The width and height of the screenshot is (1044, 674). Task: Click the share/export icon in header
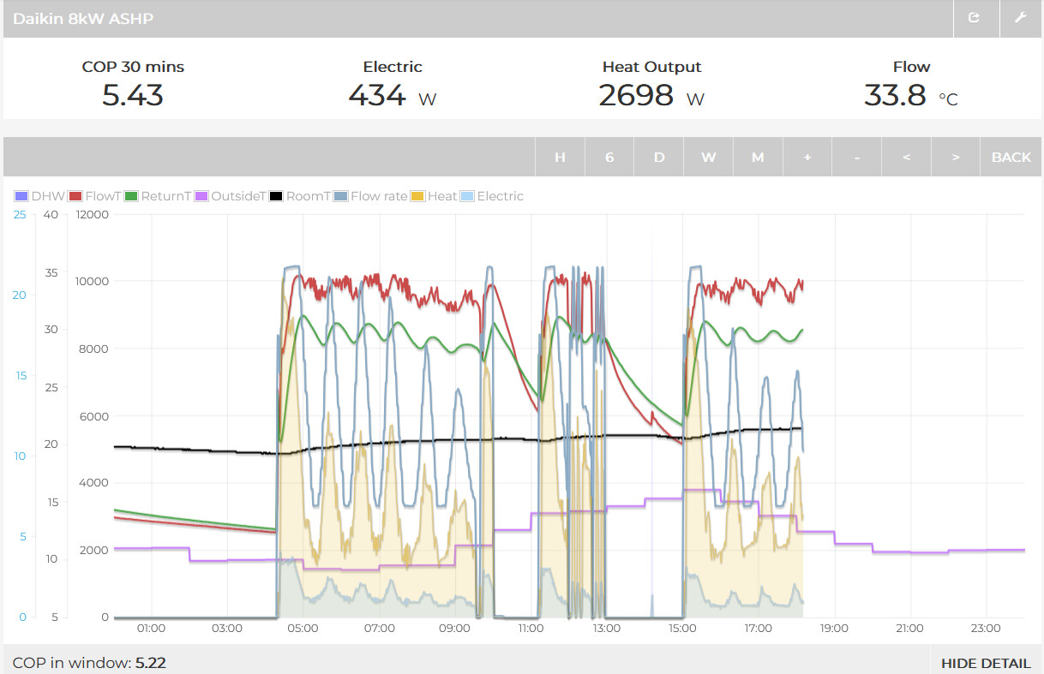(x=975, y=18)
